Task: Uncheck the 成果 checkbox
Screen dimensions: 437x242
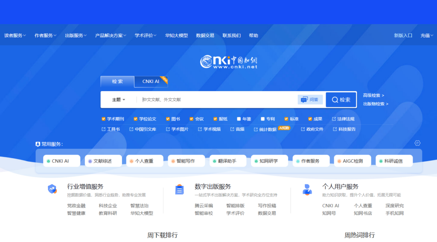Action: coord(310,119)
